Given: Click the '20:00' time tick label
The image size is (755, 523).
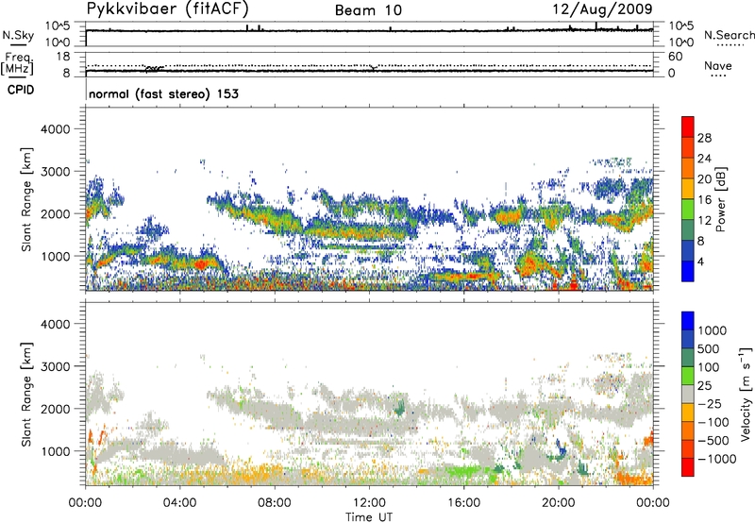Looking at the screenshot, I should (x=558, y=503).
